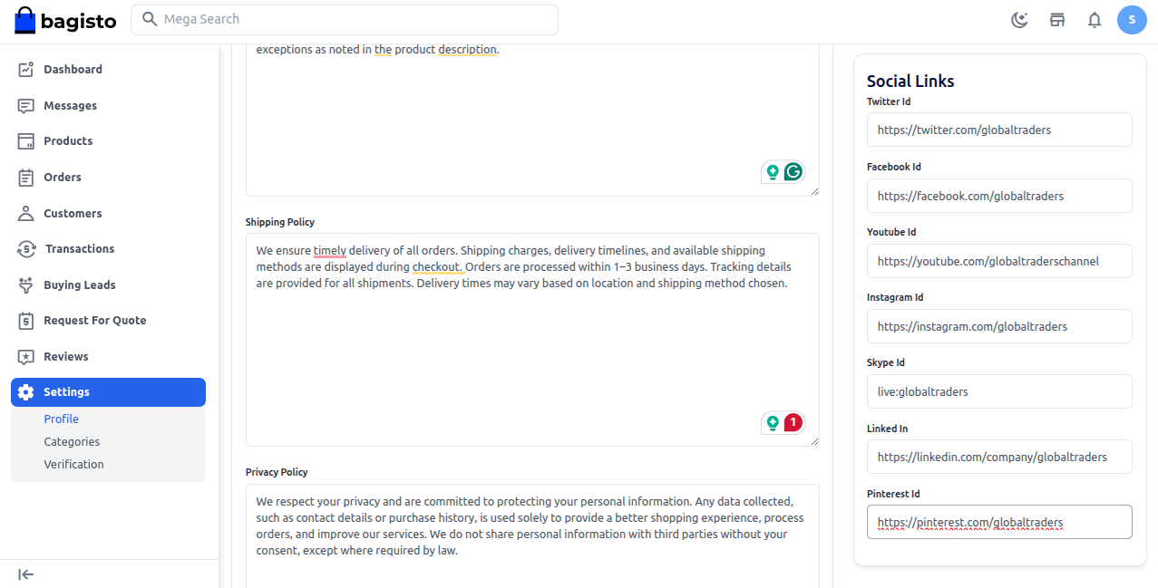Click the Grammarly icon in Shipping Policy
1158x588 pixels.
793,422
